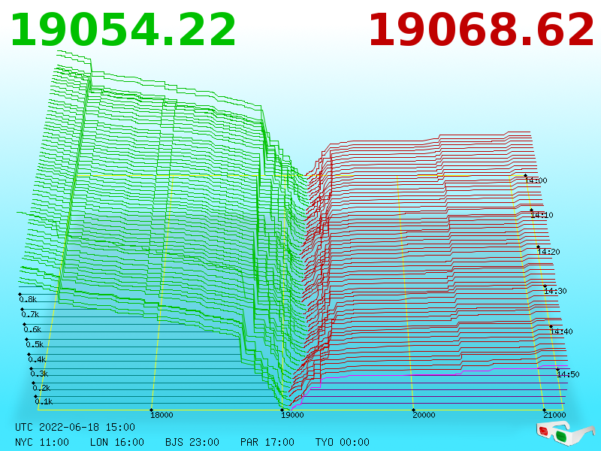Click the 0.7k volume axis label
This screenshot has height=451, width=601.
tap(30, 314)
